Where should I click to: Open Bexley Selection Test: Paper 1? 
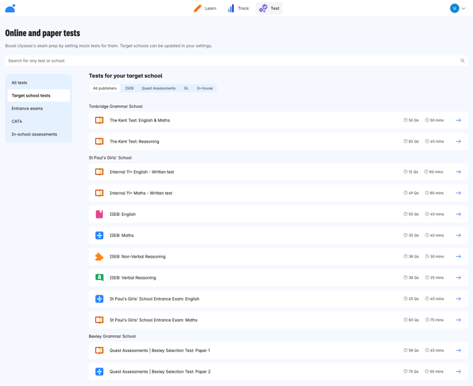click(x=278, y=351)
